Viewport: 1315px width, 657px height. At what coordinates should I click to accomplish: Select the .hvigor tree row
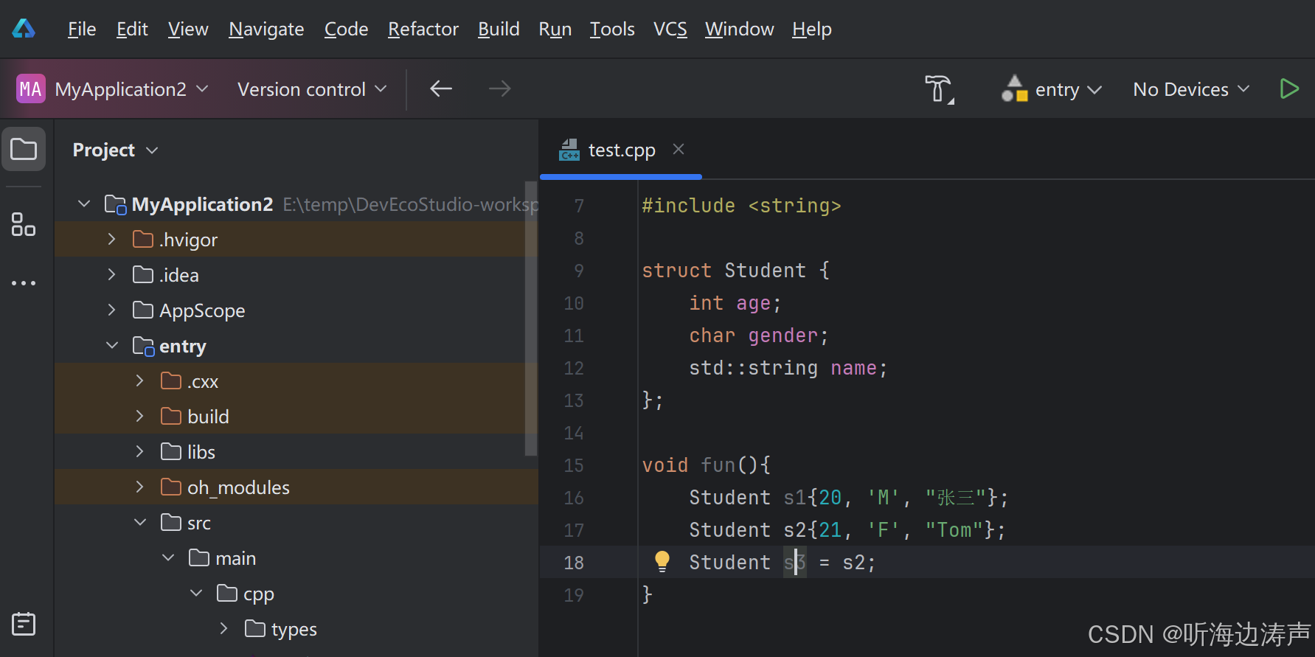pos(296,239)
